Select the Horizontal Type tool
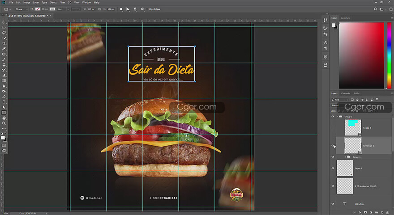 [x=4, y=102]
